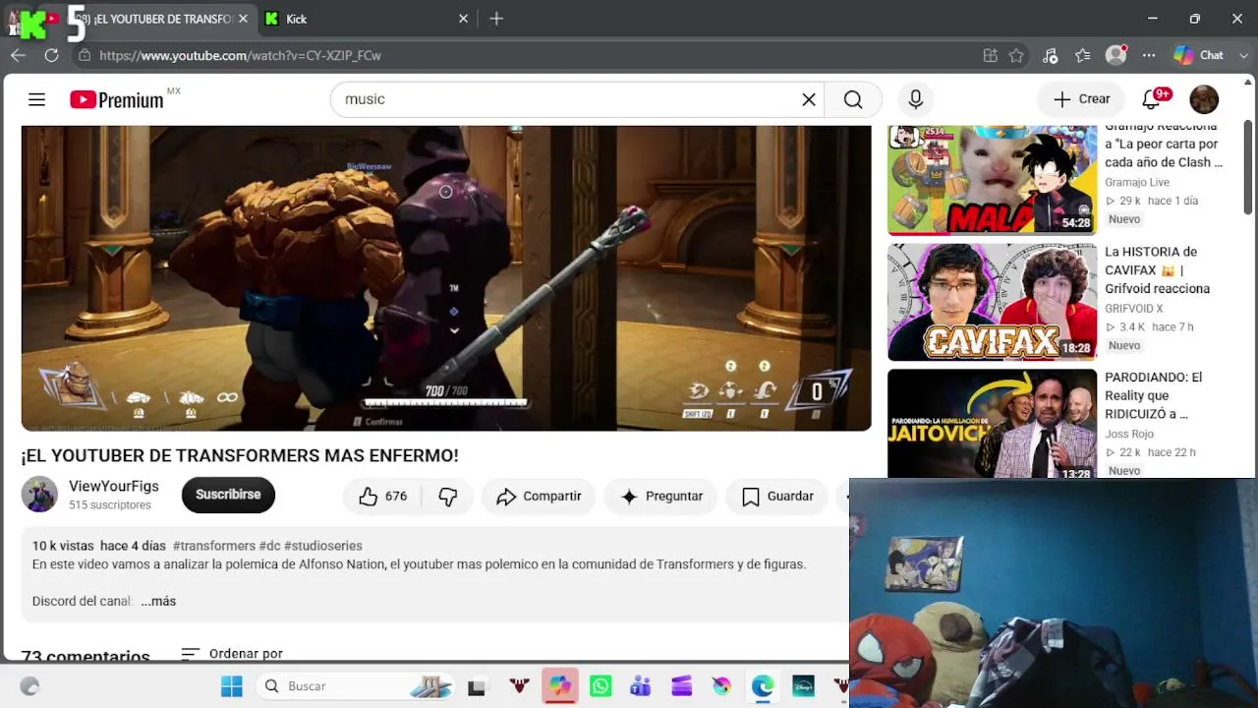Open the Favorites list icon
This screenshot has height=708, width=1258.
(x=1083, y=56)
